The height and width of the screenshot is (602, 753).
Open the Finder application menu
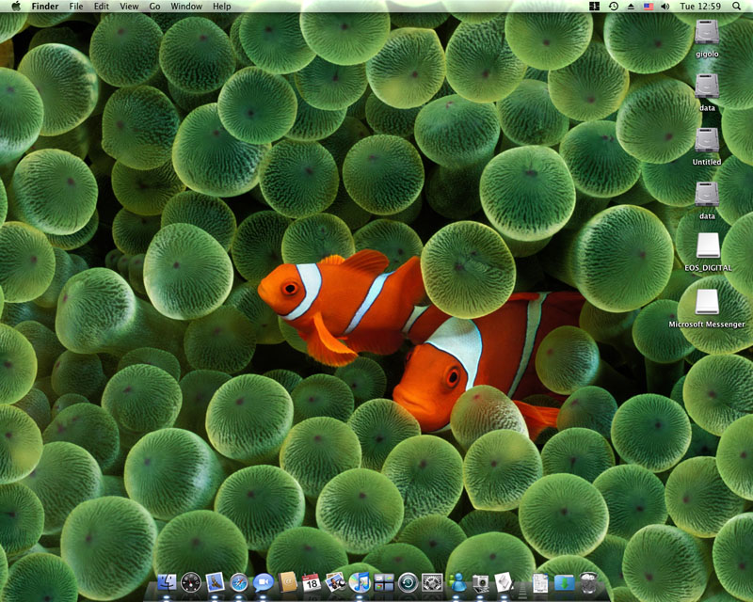click(x=44, y=7)
